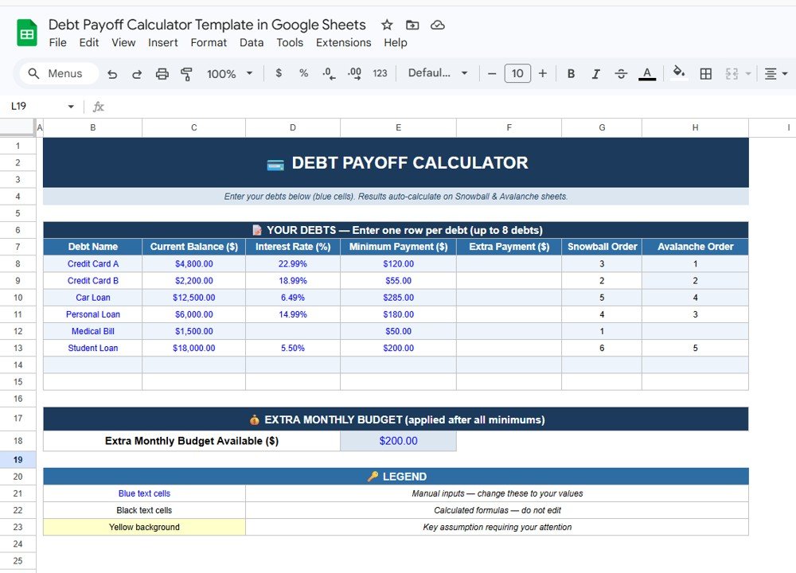Open the text color picker
The image size is (796, 573).
[647, 73]
